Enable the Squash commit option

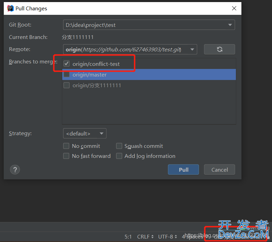click(x=119, y=146)
